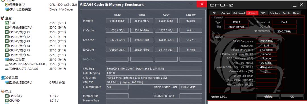
Task: Close the AIDA64 Cache & Memory Benchmark window
Action: click(x=202, y=4)
